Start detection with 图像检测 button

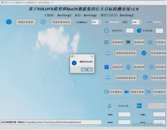[139, 42]
